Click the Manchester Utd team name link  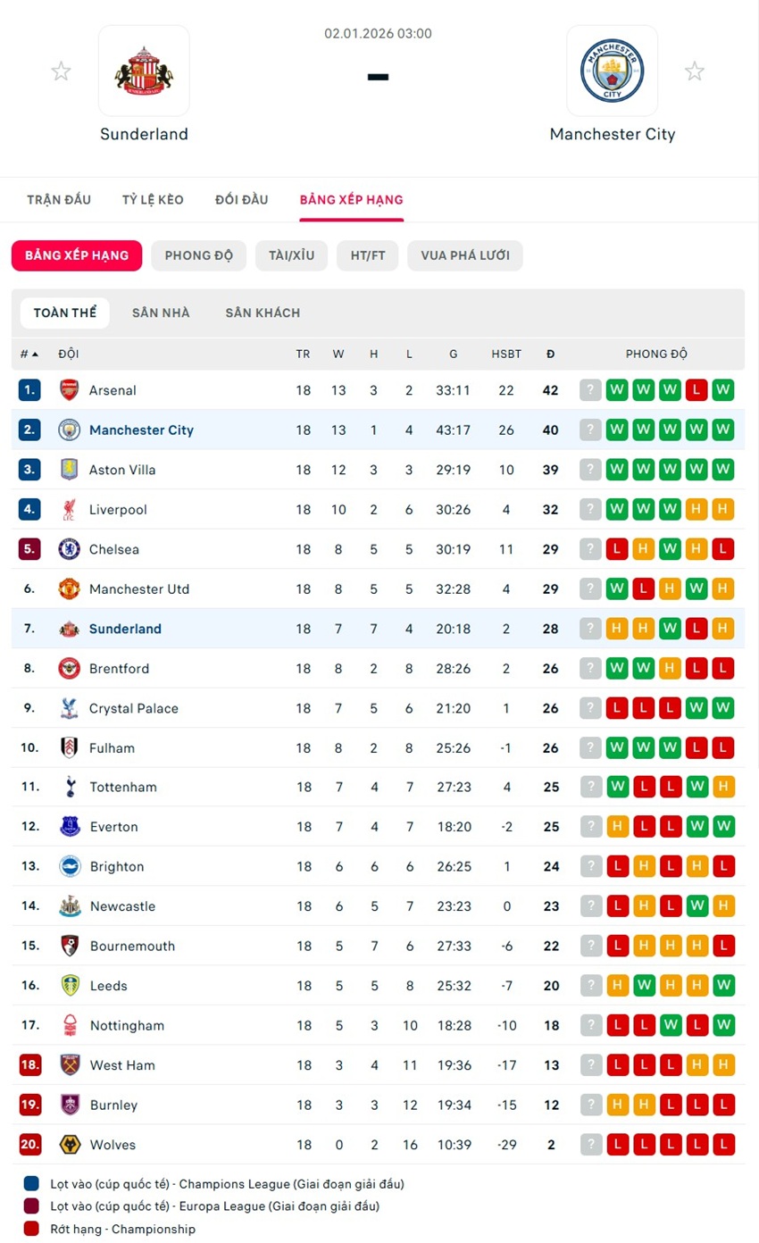point(139,589)
